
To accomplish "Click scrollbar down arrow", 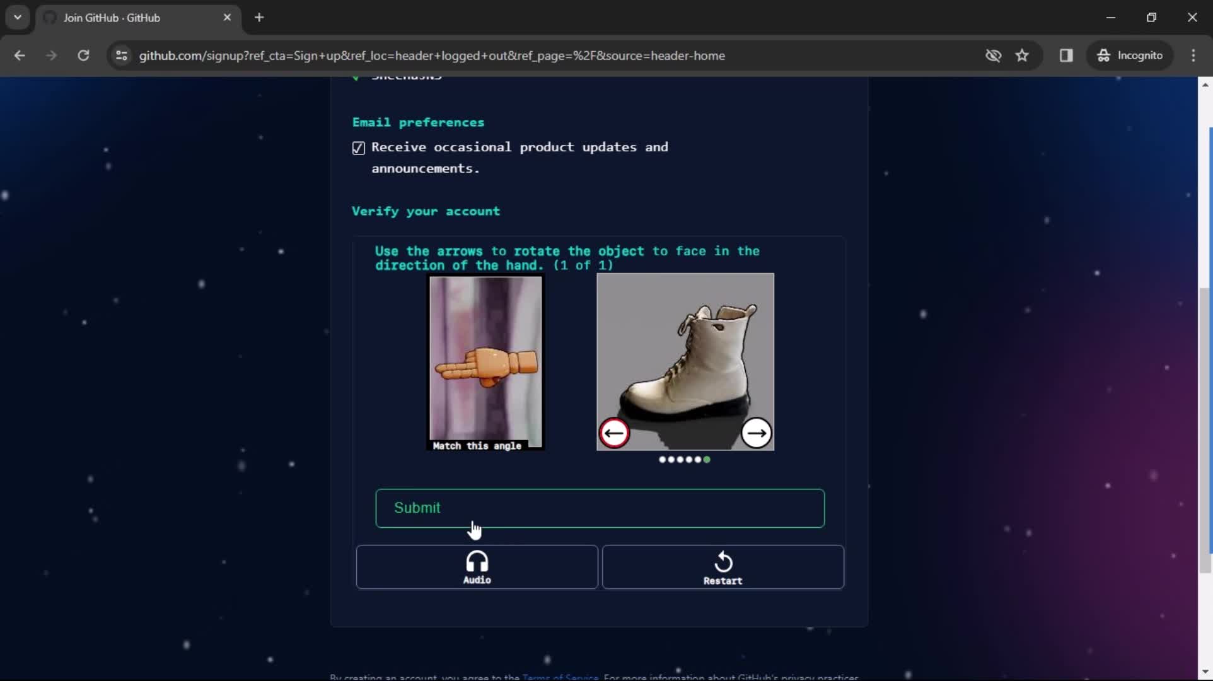I will point(1205,673).
